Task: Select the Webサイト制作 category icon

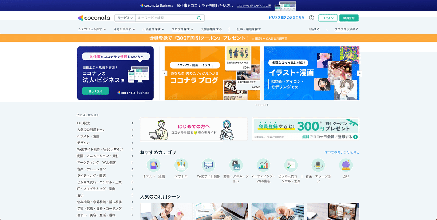Action: point(209,165)
